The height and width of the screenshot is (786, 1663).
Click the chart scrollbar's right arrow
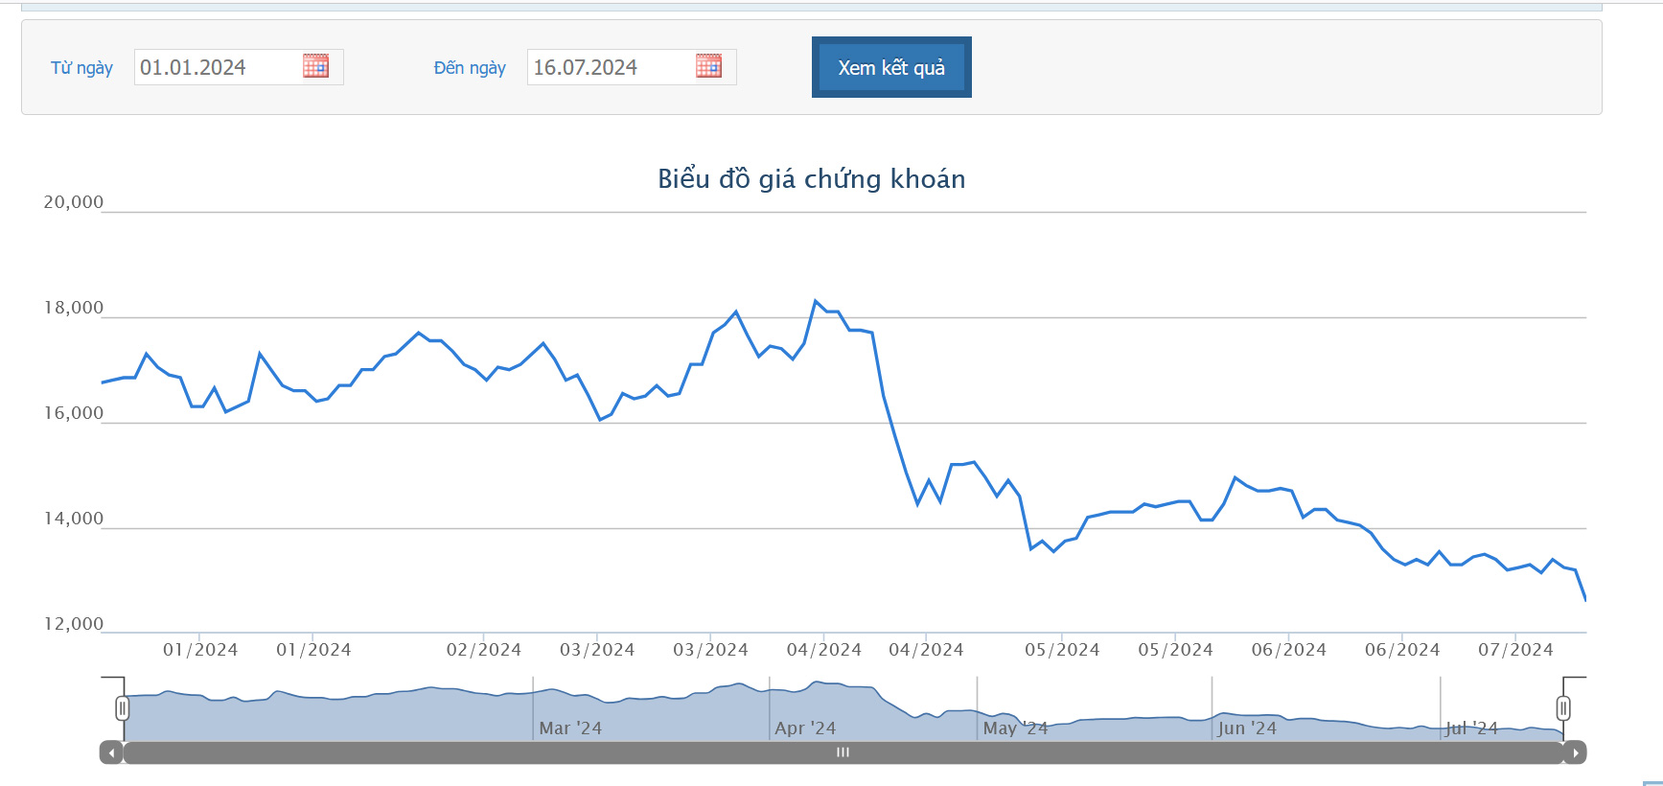click(1575, 752)
